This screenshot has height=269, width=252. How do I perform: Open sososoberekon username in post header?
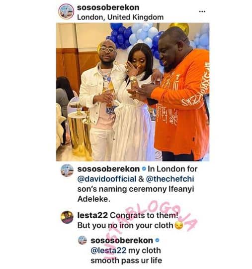pos(108,7)
